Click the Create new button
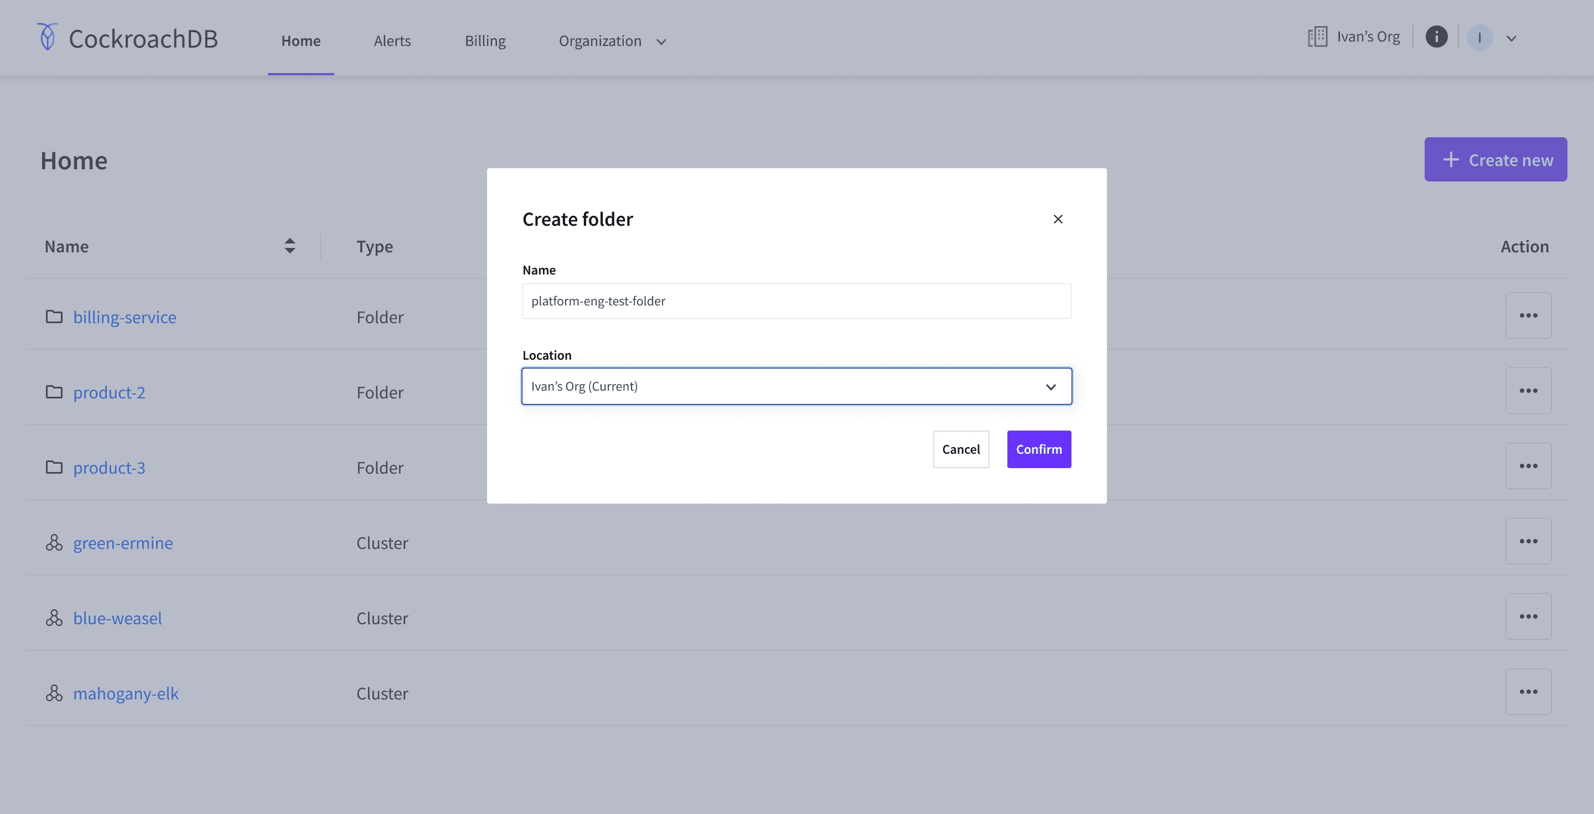Viewport: 1594px width, 814px height. tap(1495, 159)
